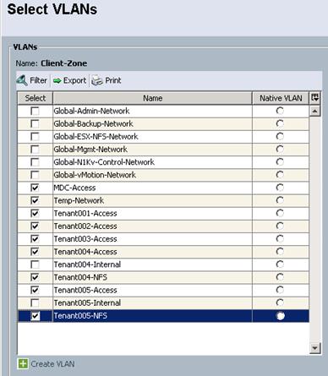Pick Tenant005-Internal native VLAN radio
The width and height of the screenshot is (328, 376).
280,302
